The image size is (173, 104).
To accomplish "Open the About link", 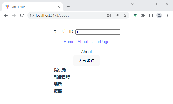I will (x=83, y=42).
